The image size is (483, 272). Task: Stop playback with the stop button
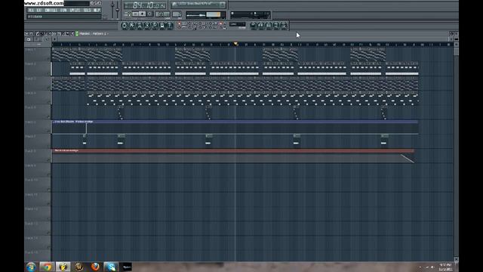click(142, 14)
